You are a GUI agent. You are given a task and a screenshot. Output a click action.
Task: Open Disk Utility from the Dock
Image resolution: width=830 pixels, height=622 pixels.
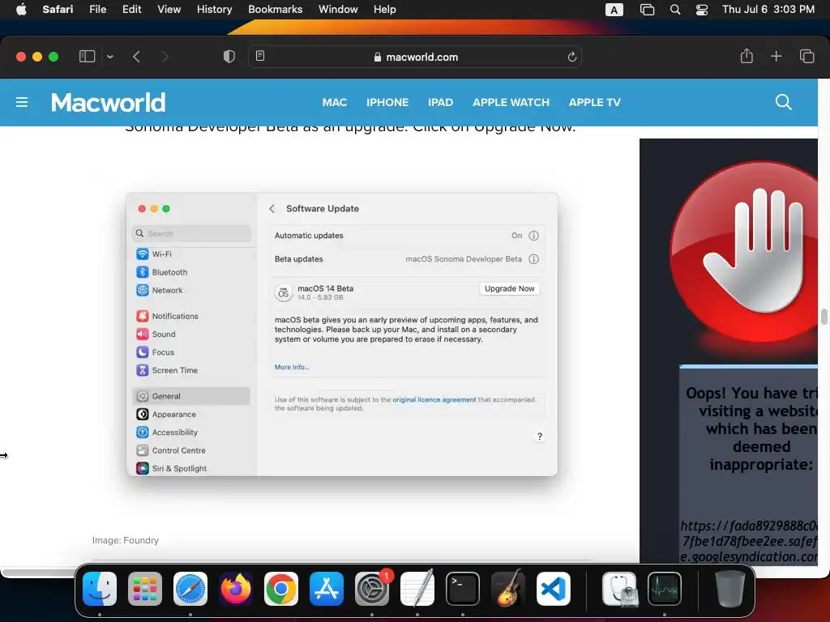click(620, 589)
